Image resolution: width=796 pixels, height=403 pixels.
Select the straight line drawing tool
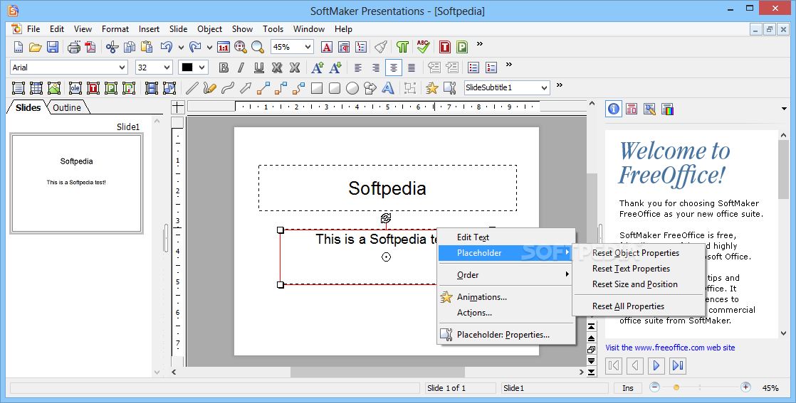[x=192, y=87]
